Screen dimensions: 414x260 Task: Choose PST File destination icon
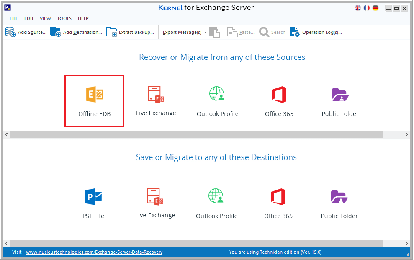click(x=93, y=197)
